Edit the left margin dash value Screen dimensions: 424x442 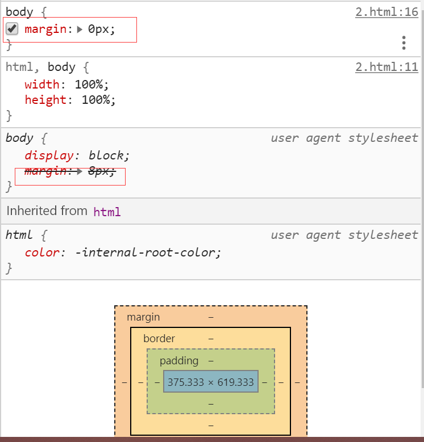point(124,382)
